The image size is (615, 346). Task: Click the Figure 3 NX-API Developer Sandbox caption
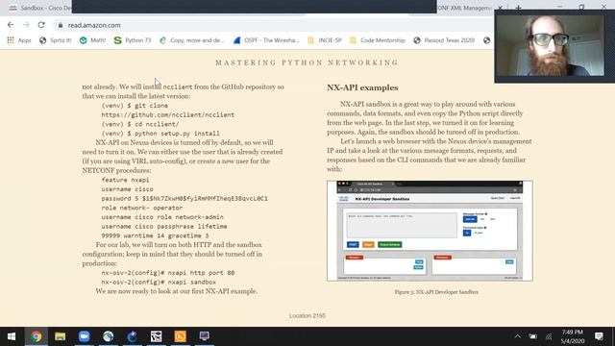436,292
